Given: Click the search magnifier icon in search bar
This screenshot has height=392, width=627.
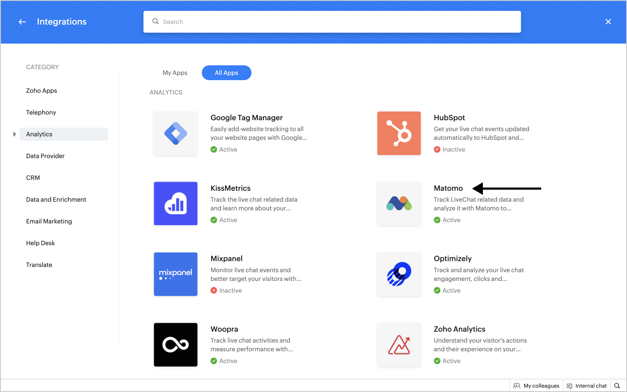Looking at the screenshot, I should [155, 21].
